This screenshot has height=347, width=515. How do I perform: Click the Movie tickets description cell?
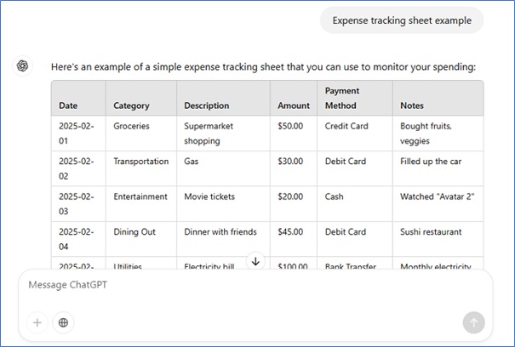coord(209,196)
